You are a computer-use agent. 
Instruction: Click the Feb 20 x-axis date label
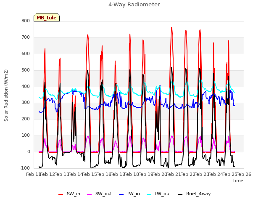[159, 174]
